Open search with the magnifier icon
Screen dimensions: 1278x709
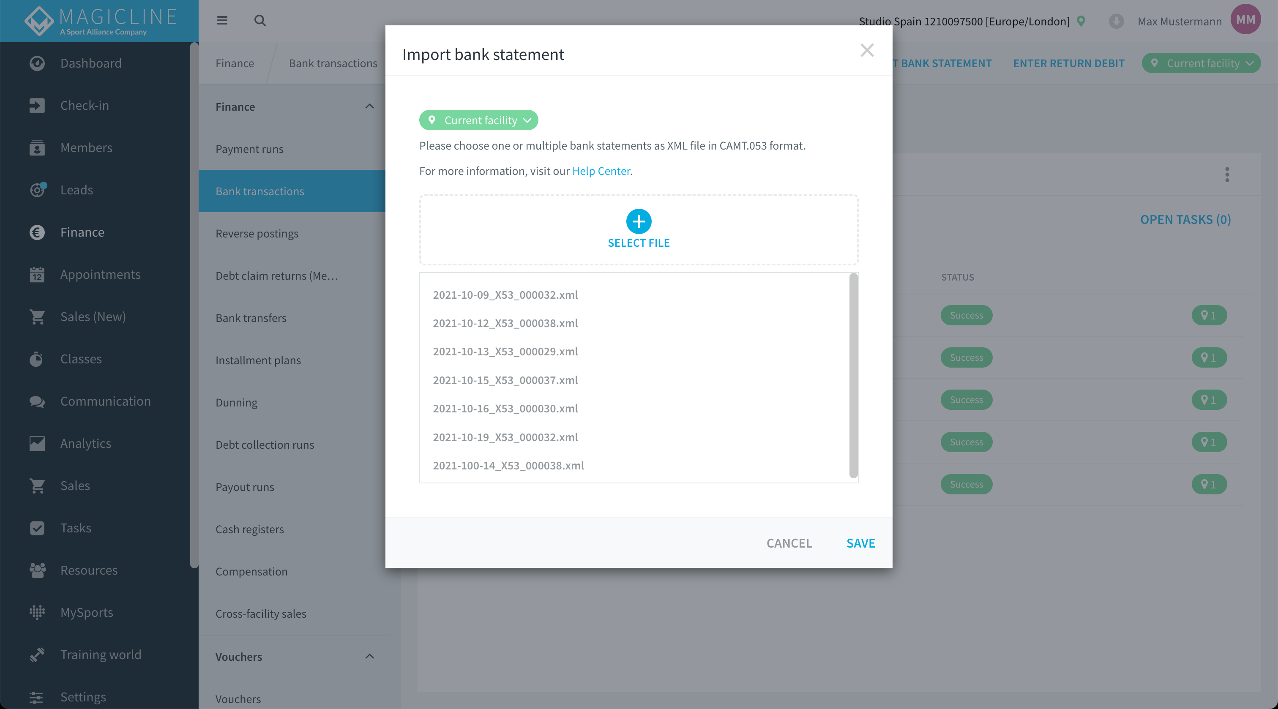[260, 20]
